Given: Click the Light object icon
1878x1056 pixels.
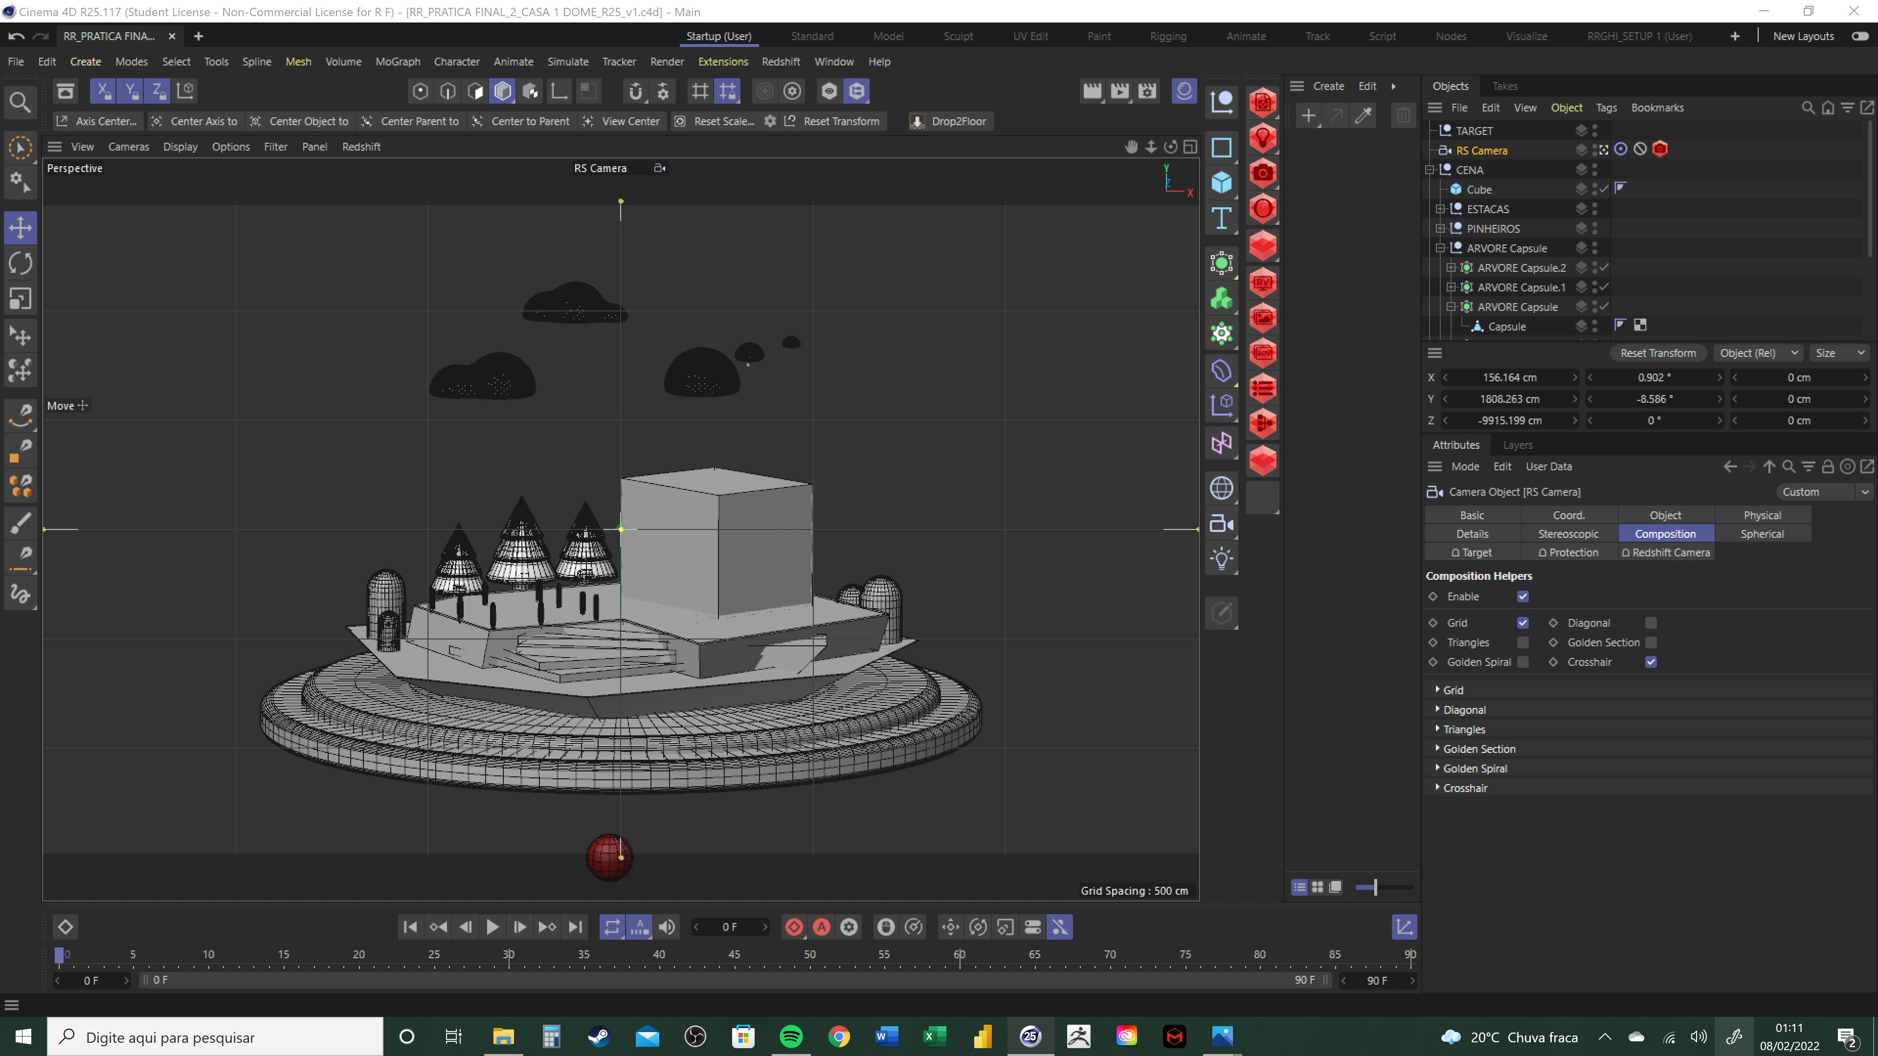Looking at the screenshot, I should tap(1221, 559).
